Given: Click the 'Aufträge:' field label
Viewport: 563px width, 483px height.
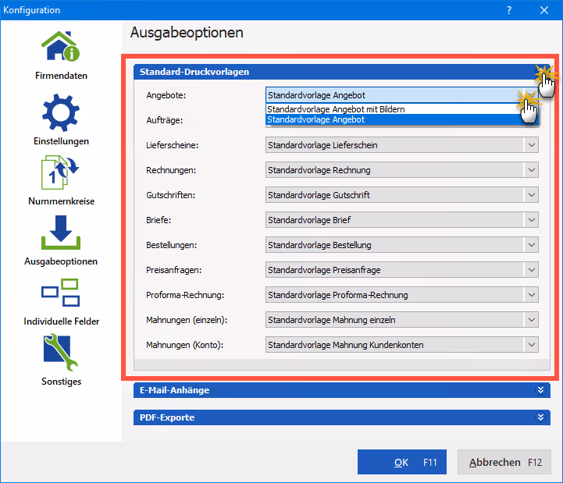Looking at the screenshot, I should tap(165, 120).
